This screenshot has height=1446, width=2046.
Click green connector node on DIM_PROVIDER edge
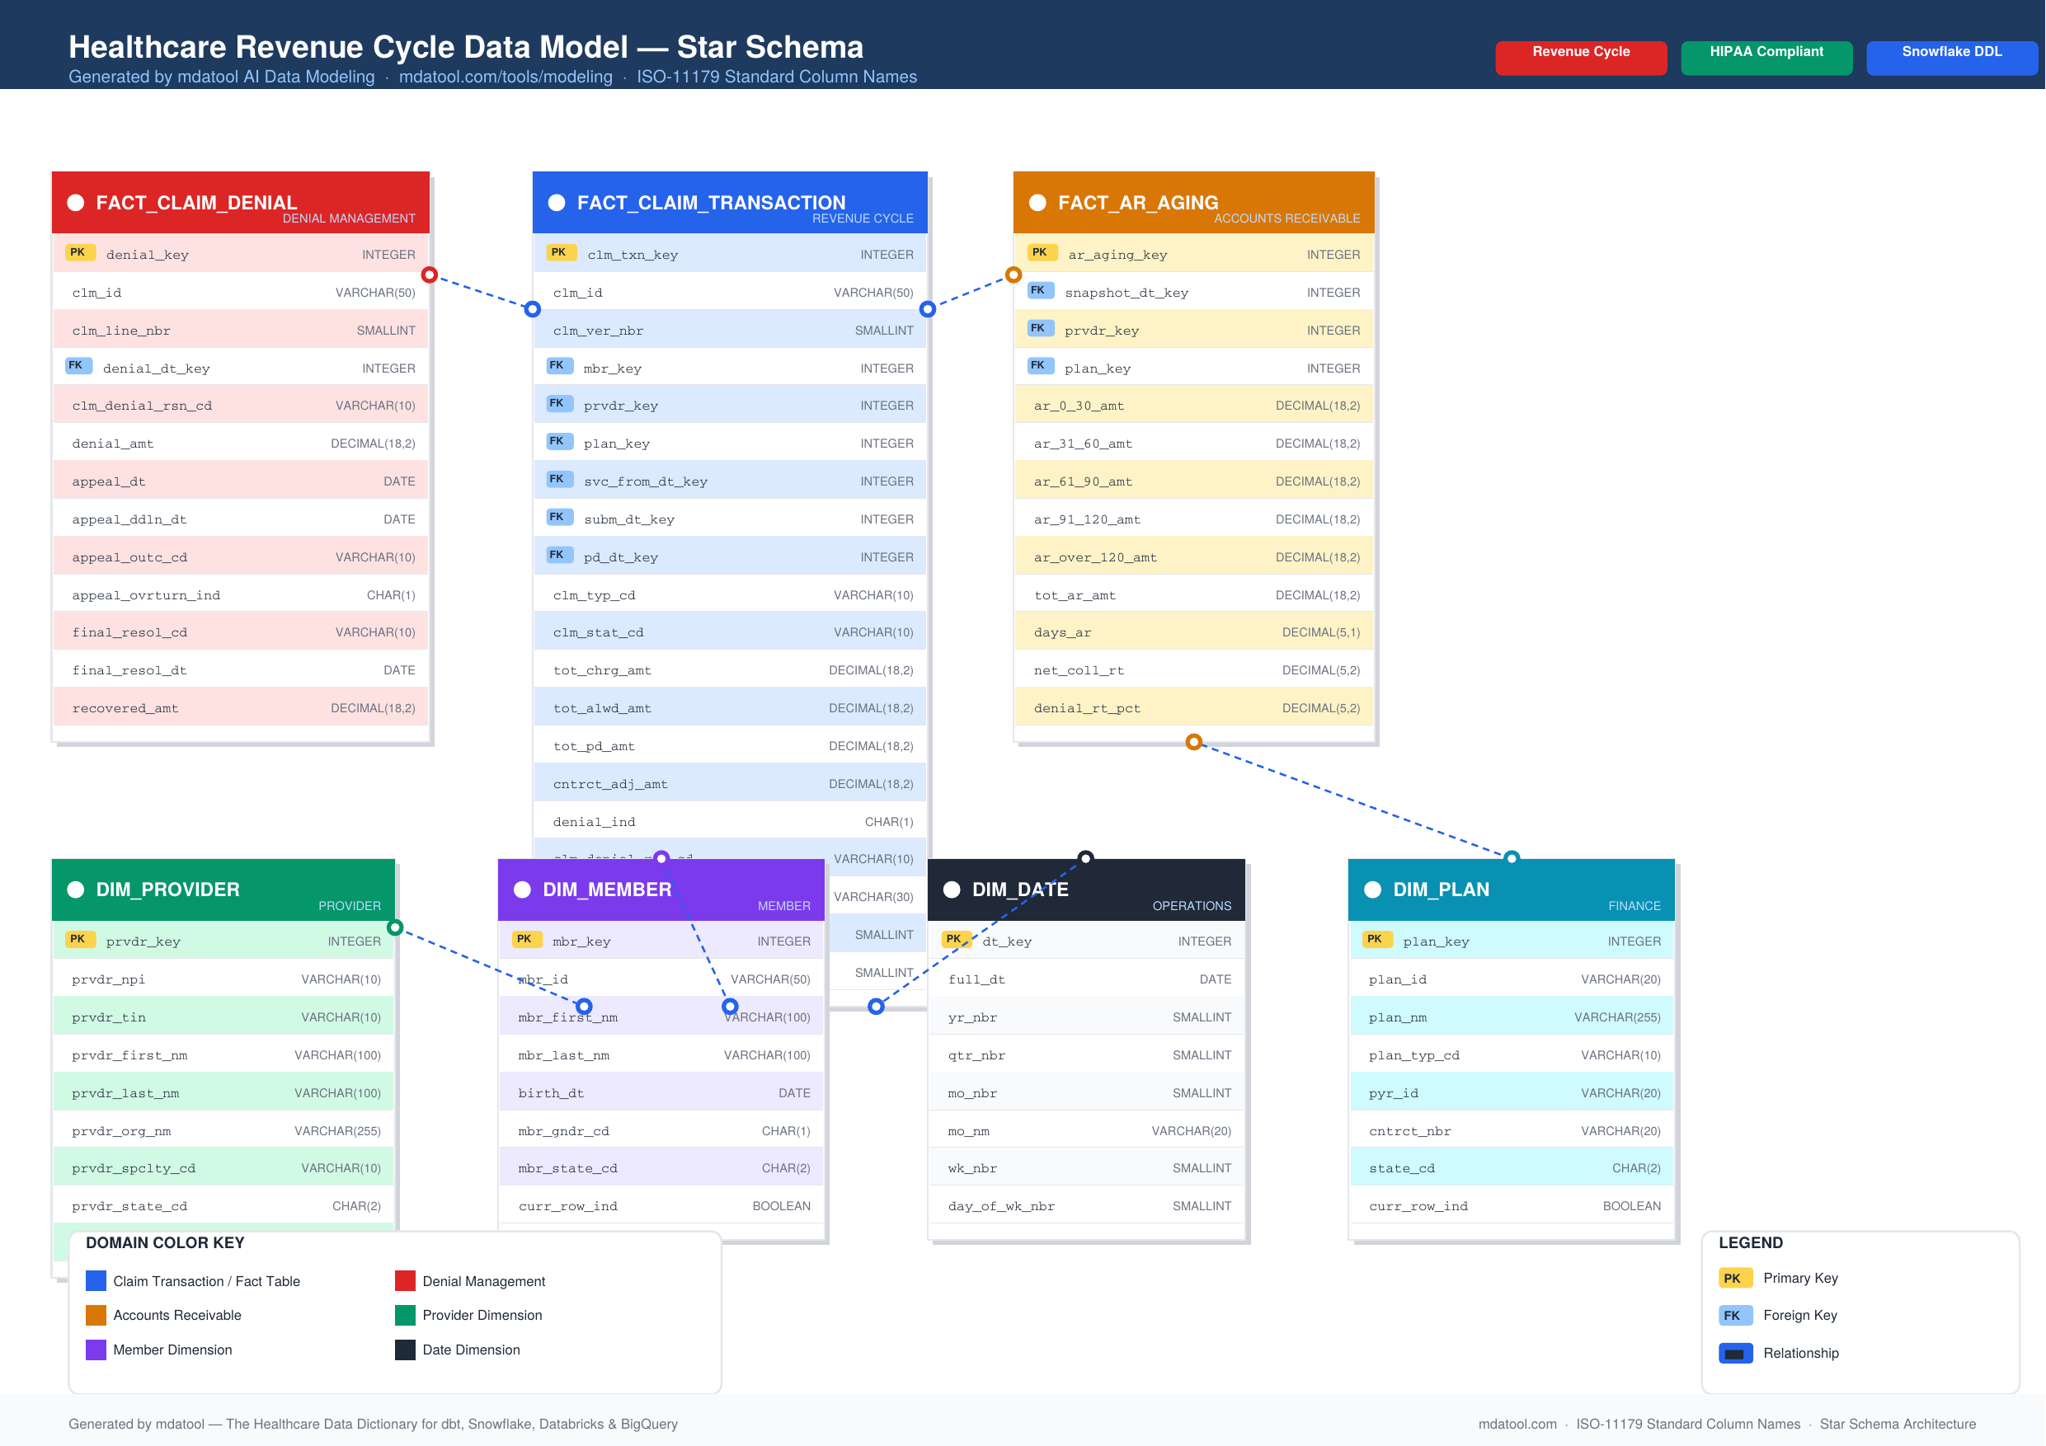(395, 927)
